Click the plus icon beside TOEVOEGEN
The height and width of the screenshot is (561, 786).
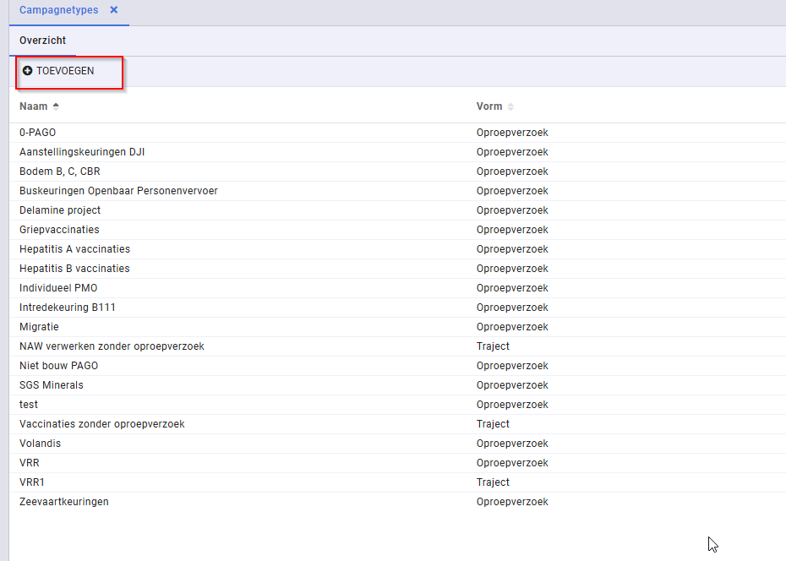pyautogui.click(x=28, y=71)
